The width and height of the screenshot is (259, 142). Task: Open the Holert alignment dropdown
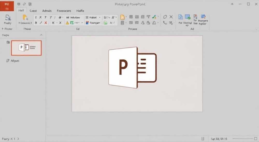(x=100, y=18)
